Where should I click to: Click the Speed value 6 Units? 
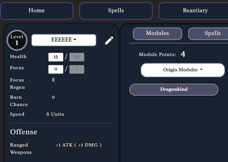pyautogui.click(x=55, y=114)
